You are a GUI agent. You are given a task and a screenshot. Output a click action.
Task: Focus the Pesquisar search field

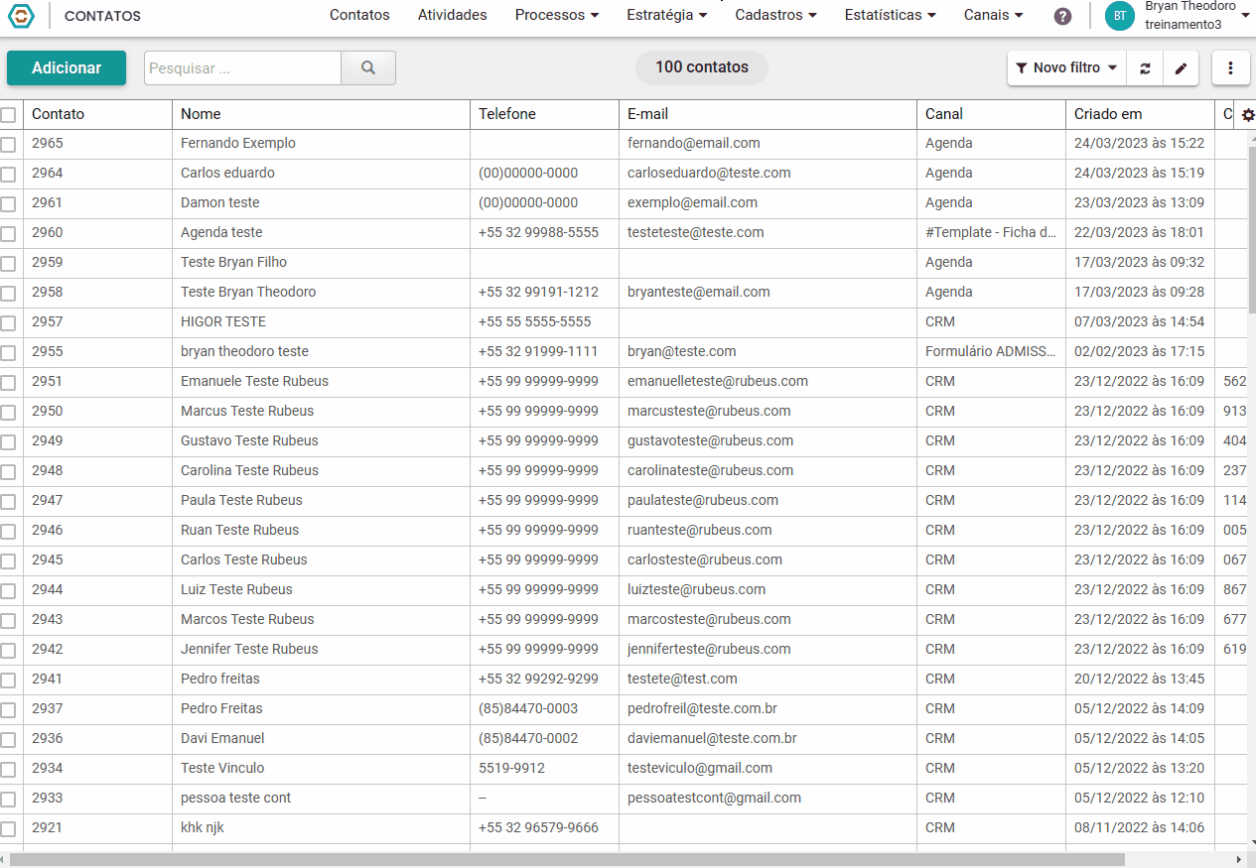243,67
